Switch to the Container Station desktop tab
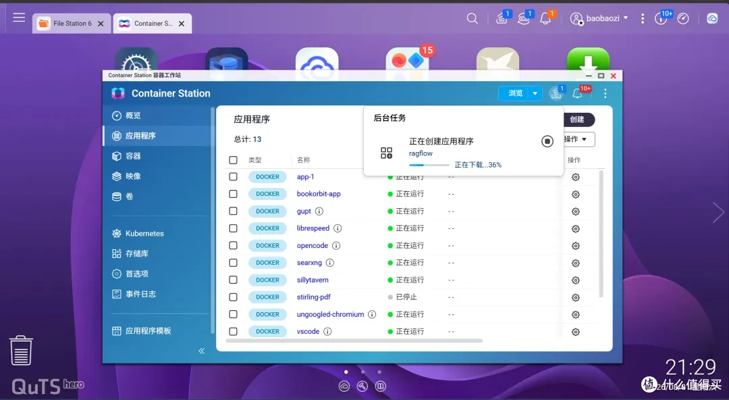Viewport: 729px width, 400px height. [x=153, y=23]
